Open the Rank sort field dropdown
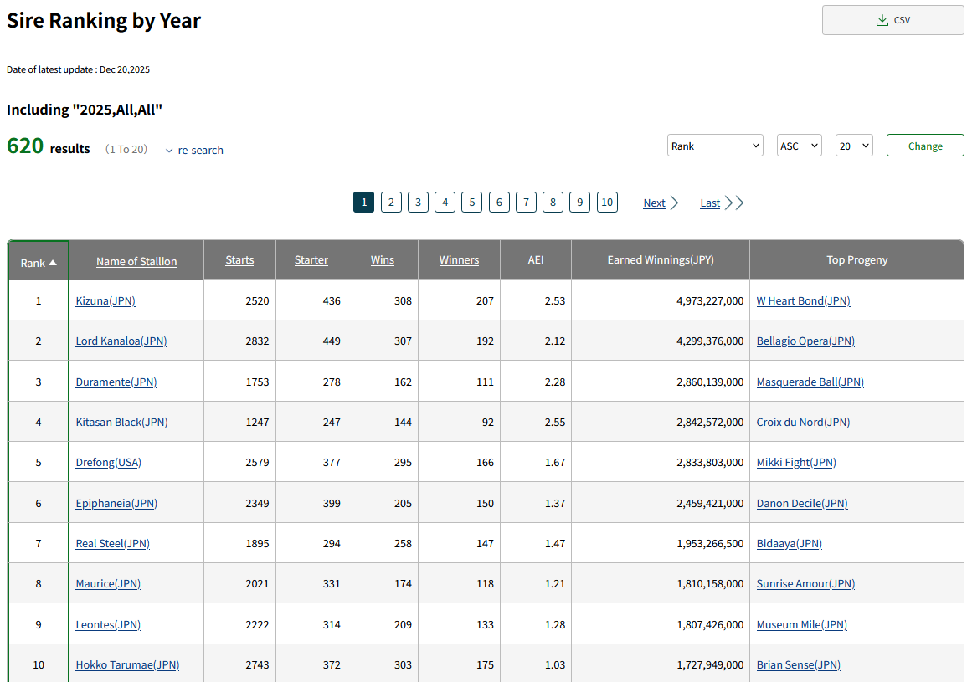 point(715,146)
